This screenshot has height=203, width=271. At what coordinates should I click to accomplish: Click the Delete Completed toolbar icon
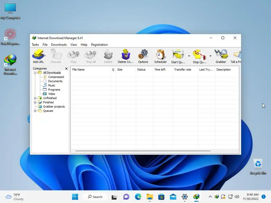[x=126, y=56]
